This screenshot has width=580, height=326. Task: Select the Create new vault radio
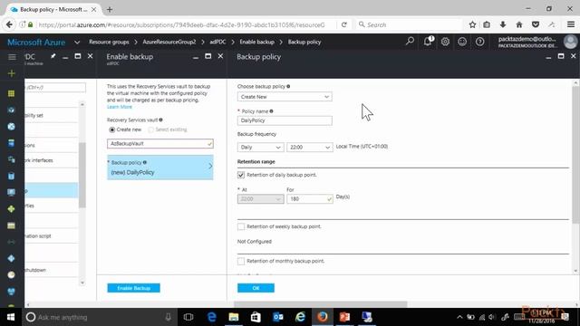(112, 129)
